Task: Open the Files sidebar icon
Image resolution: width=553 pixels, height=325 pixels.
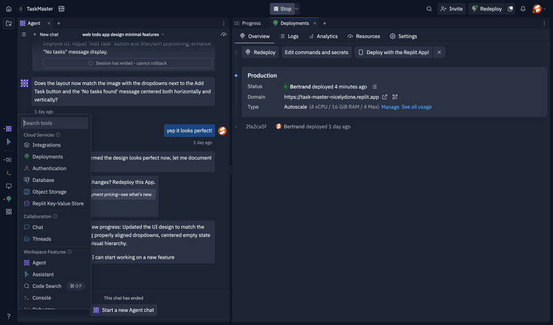Action: click(x=9, y=24)
